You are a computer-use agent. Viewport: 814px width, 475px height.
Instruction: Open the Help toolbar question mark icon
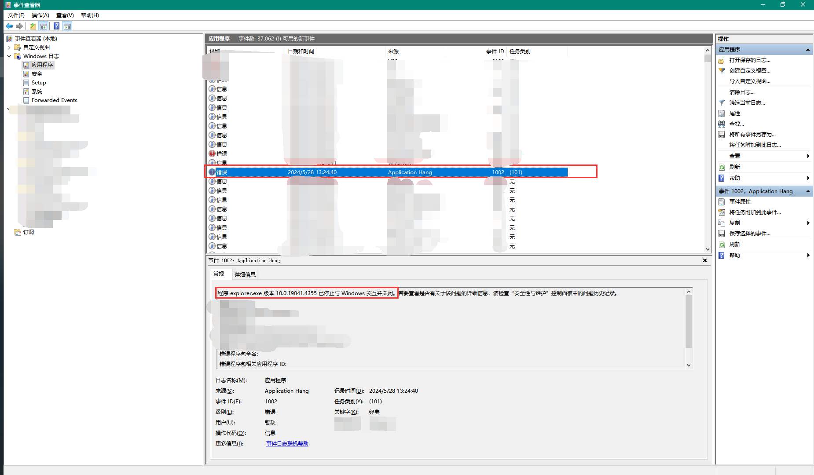tap(56, 26)
